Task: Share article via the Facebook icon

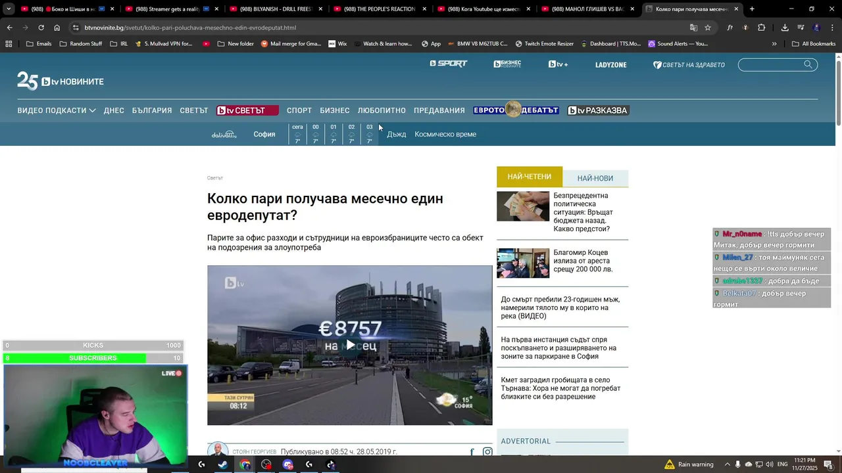Action: (472, 452)
